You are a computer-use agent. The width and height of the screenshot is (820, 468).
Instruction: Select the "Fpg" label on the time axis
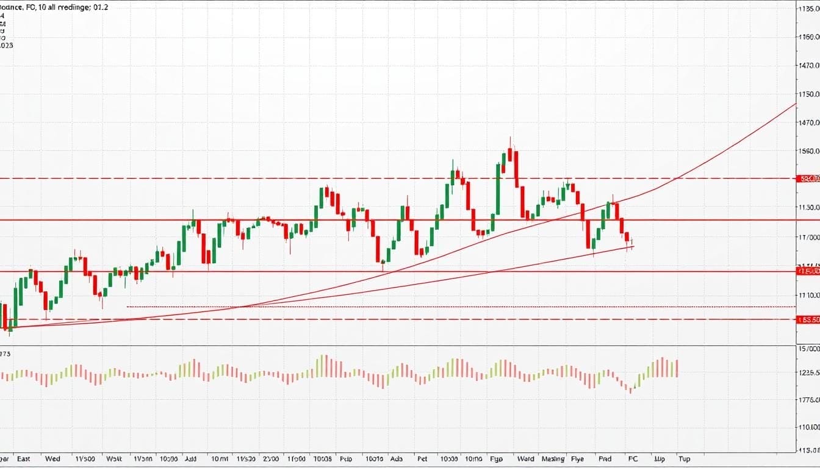(496, 459)
